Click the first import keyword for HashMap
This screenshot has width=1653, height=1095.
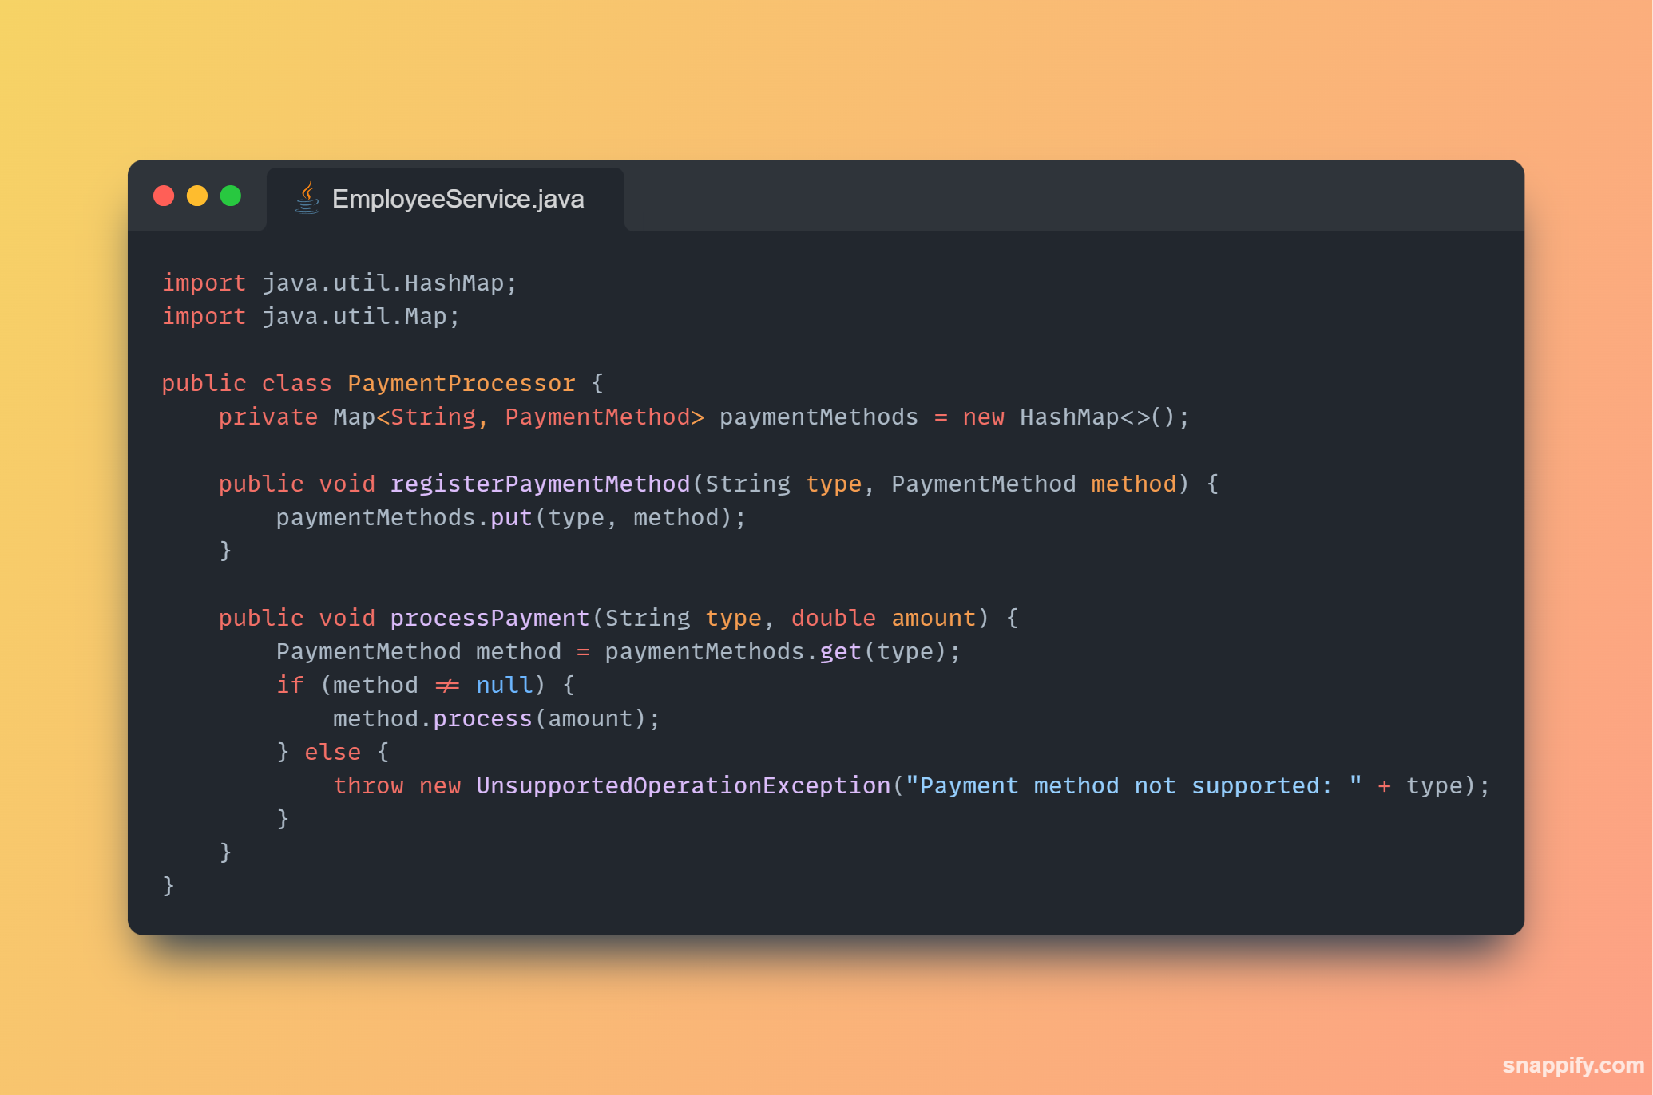(x=204, y=283)
